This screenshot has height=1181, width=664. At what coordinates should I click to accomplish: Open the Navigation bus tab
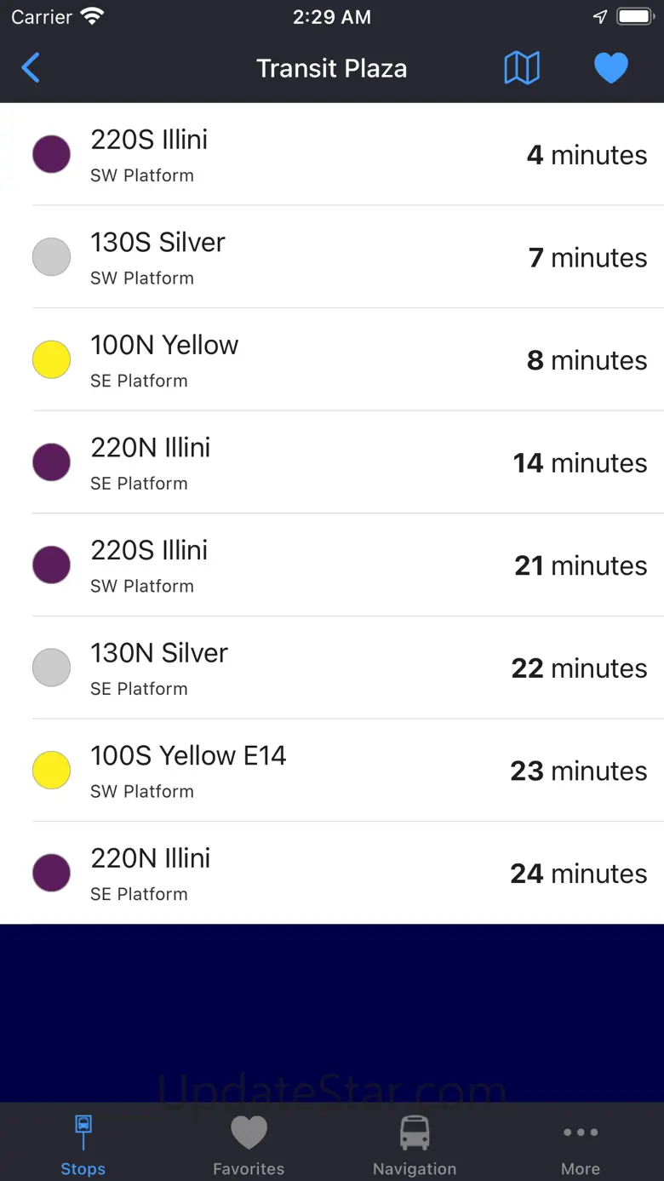tap(415, 1144)
